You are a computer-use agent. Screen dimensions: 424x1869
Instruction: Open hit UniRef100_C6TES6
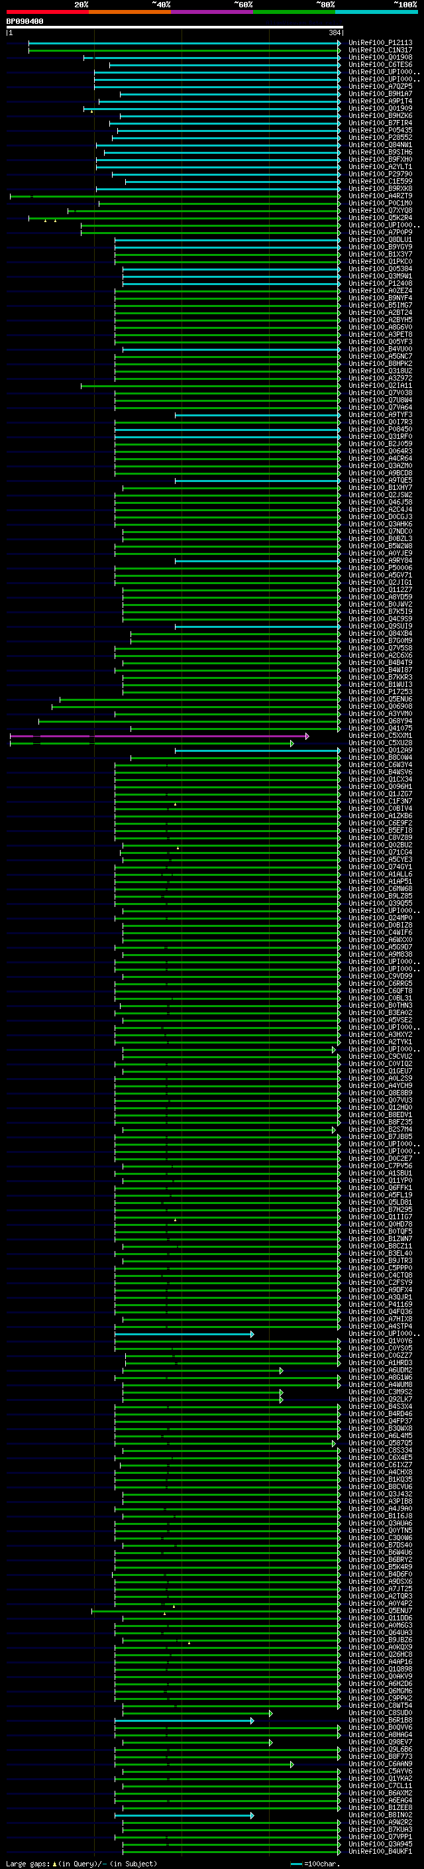coord(380,64)
